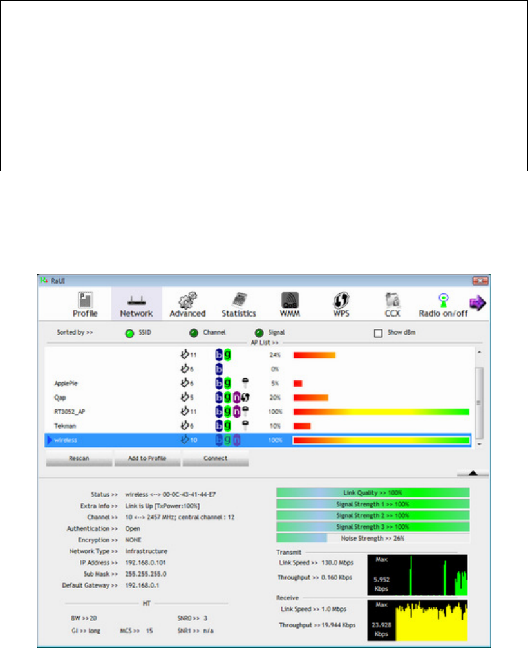Open the Advanced settings gears icon
528x648 pixels.
[187, 300]
